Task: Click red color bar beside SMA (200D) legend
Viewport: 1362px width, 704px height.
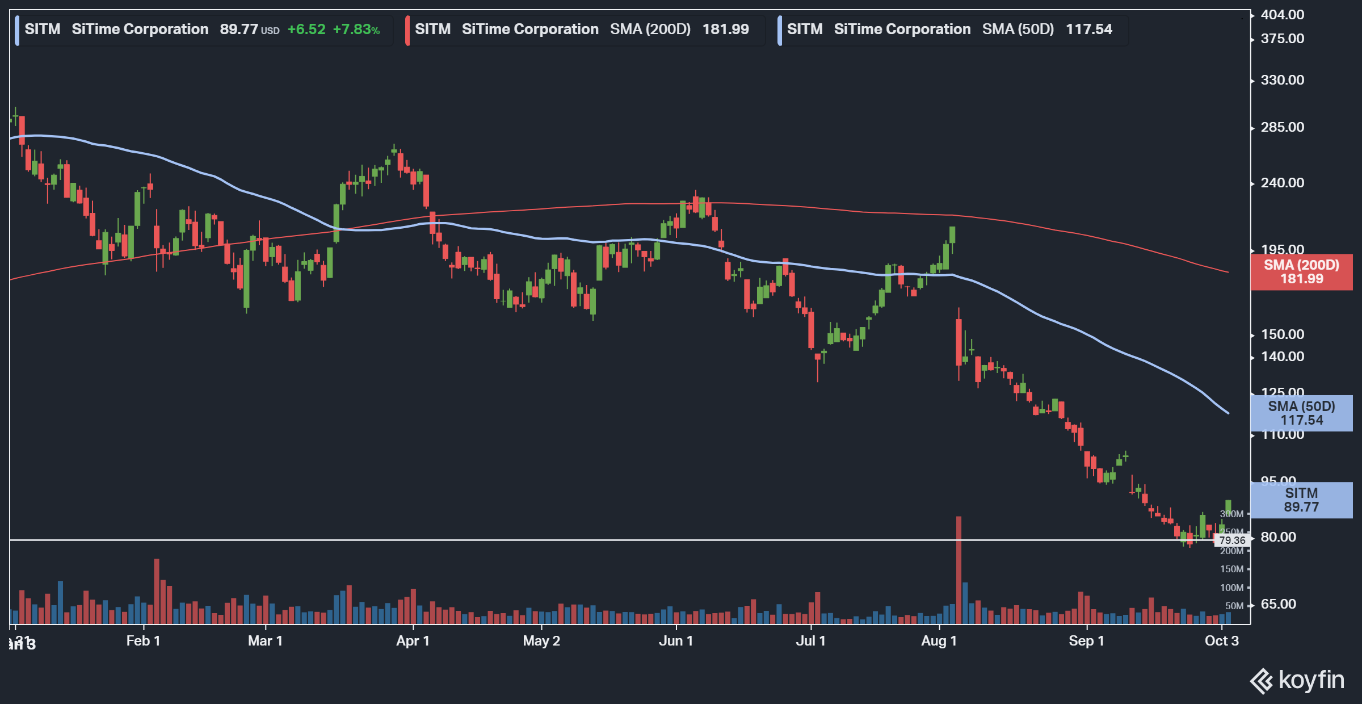Action: point(407,30)
